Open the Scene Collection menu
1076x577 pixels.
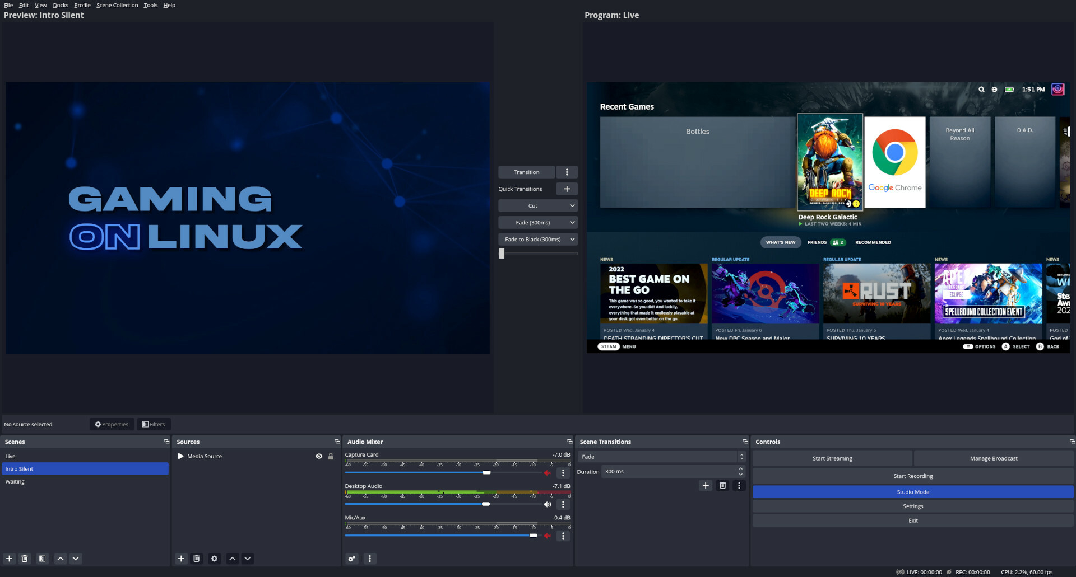(x=117, y=5)
